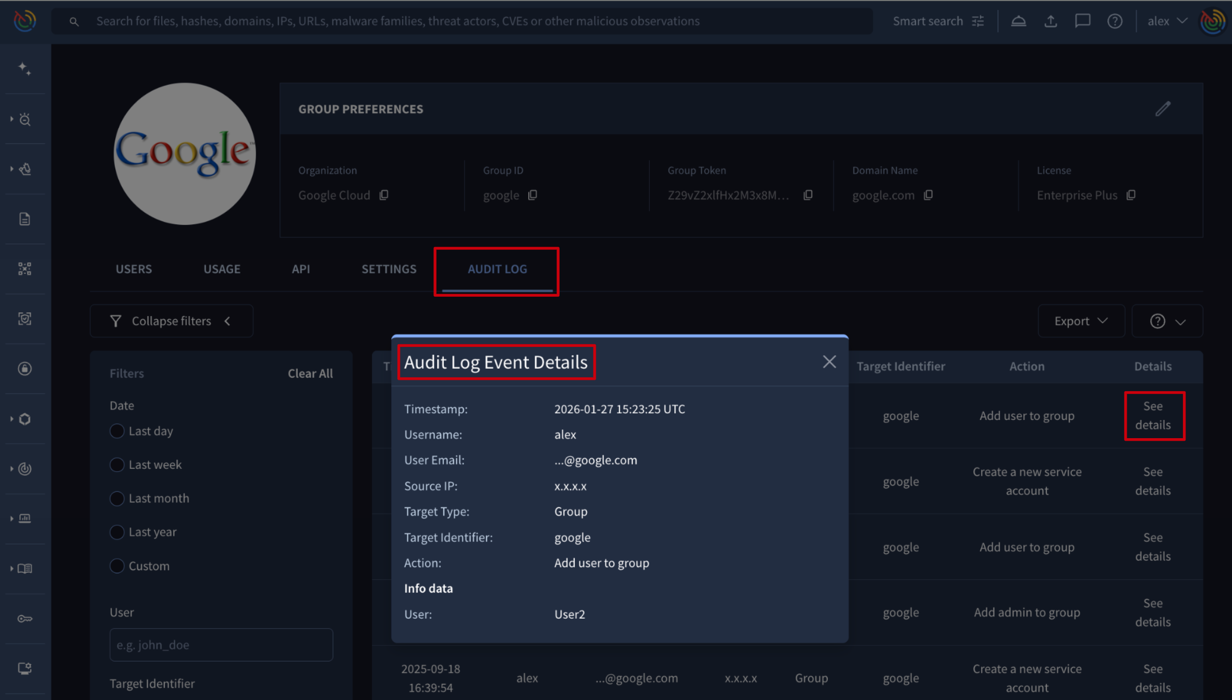Select the Last month date filter

(x=117, y=498)
